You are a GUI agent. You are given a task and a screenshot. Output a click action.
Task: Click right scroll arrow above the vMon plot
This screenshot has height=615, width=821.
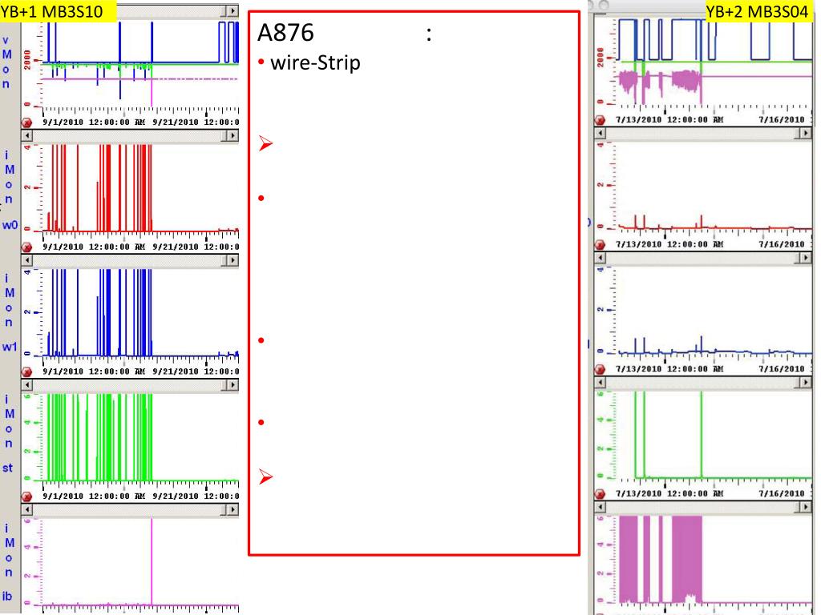click(x=233, y=10)
